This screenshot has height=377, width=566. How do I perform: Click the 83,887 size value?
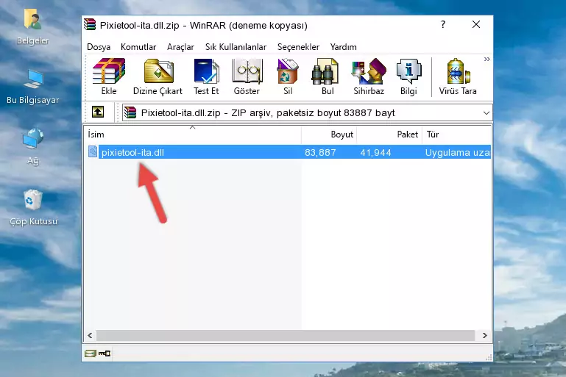(320, 152)
